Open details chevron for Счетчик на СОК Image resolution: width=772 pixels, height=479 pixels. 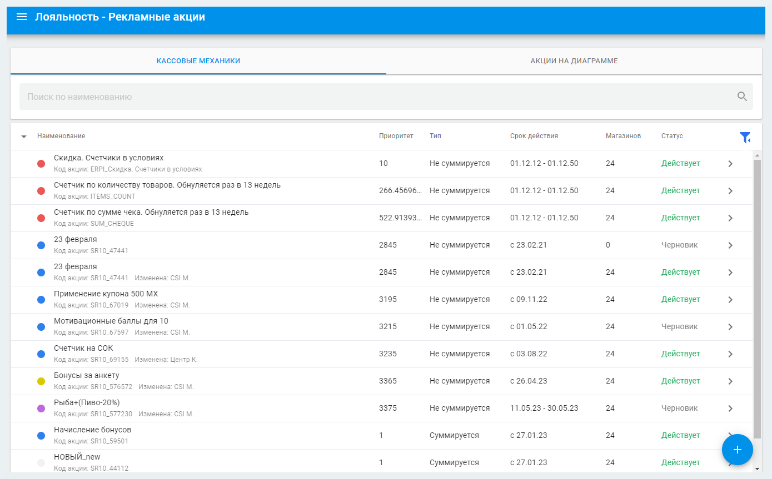730,354
